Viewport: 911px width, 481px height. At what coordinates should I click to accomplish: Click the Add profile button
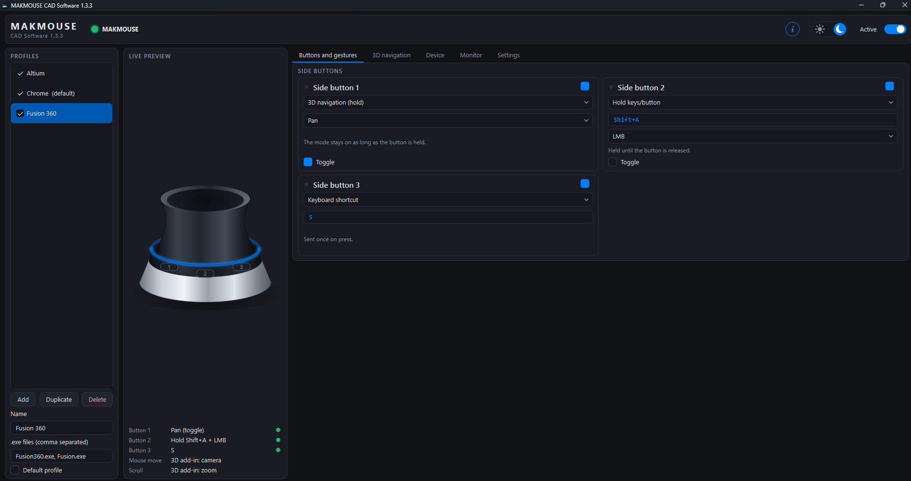(23, 399)
